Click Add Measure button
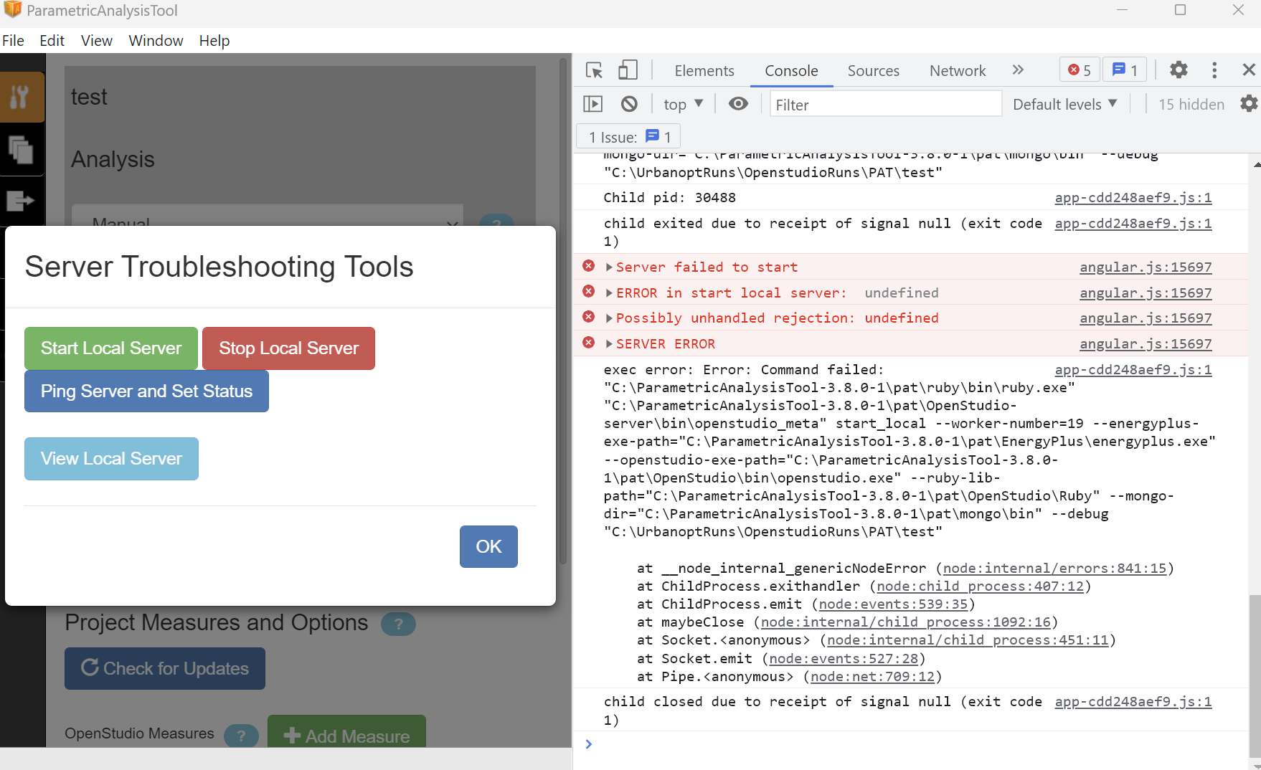 click(x=346, y=733)
